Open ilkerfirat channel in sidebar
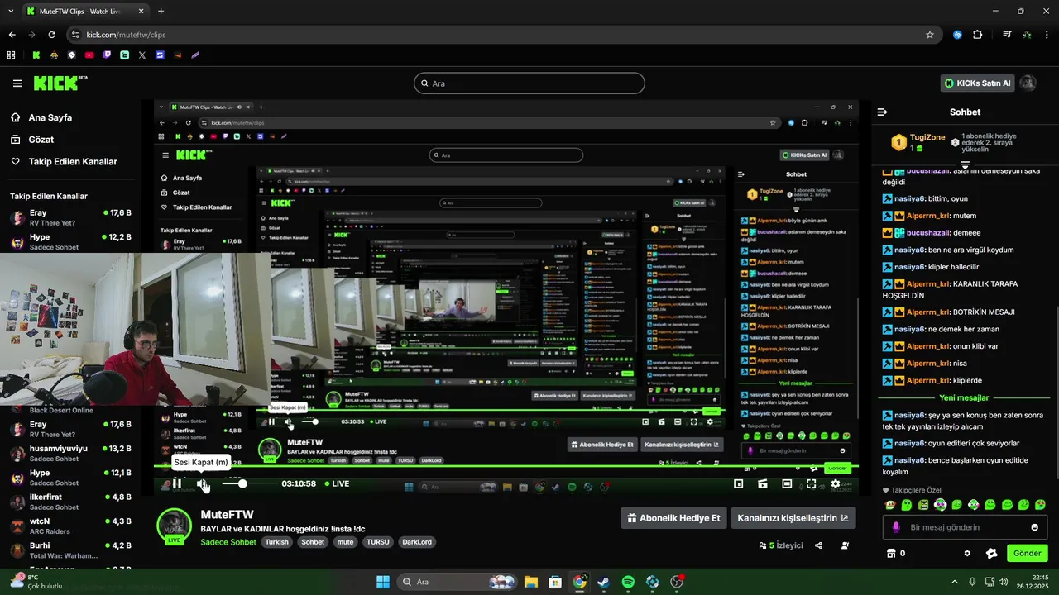Image resolution: width=1059 pixels, height=595 pixels. pyautogui.click(x=70, y=502)
